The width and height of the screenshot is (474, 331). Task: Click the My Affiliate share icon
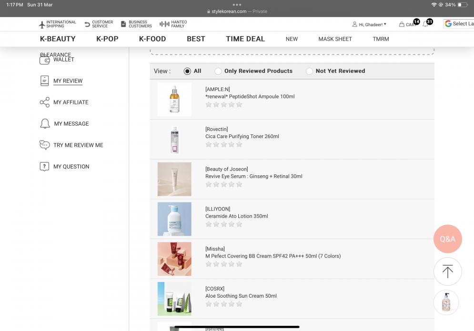point(44,102)
